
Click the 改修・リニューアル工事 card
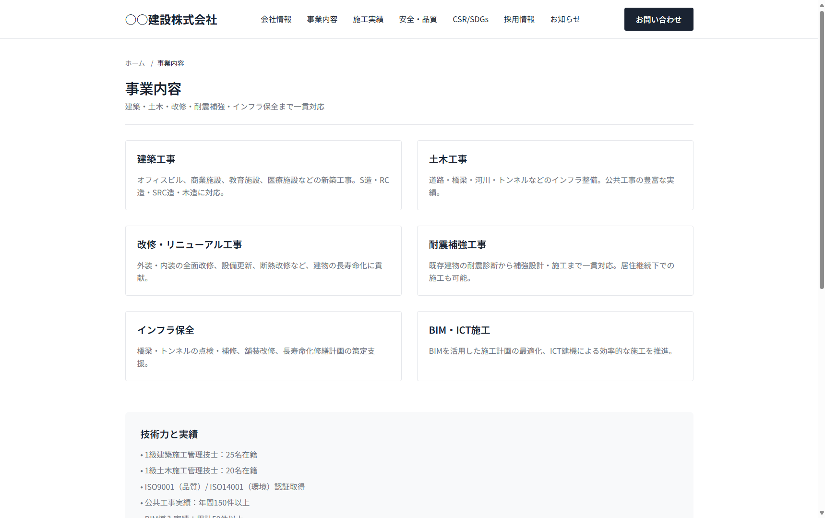pyautogui.click(x=263, y=260)
